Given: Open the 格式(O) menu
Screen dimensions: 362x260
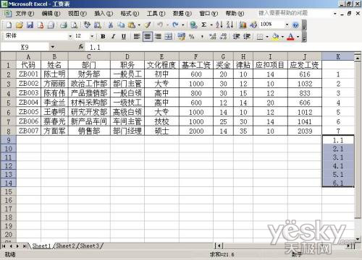Looking at the screenshot, I should tap(130, 14).
